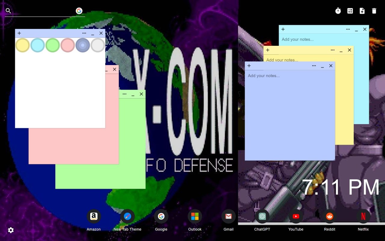
Task: Choose the pink color circle
Action: 68,45
